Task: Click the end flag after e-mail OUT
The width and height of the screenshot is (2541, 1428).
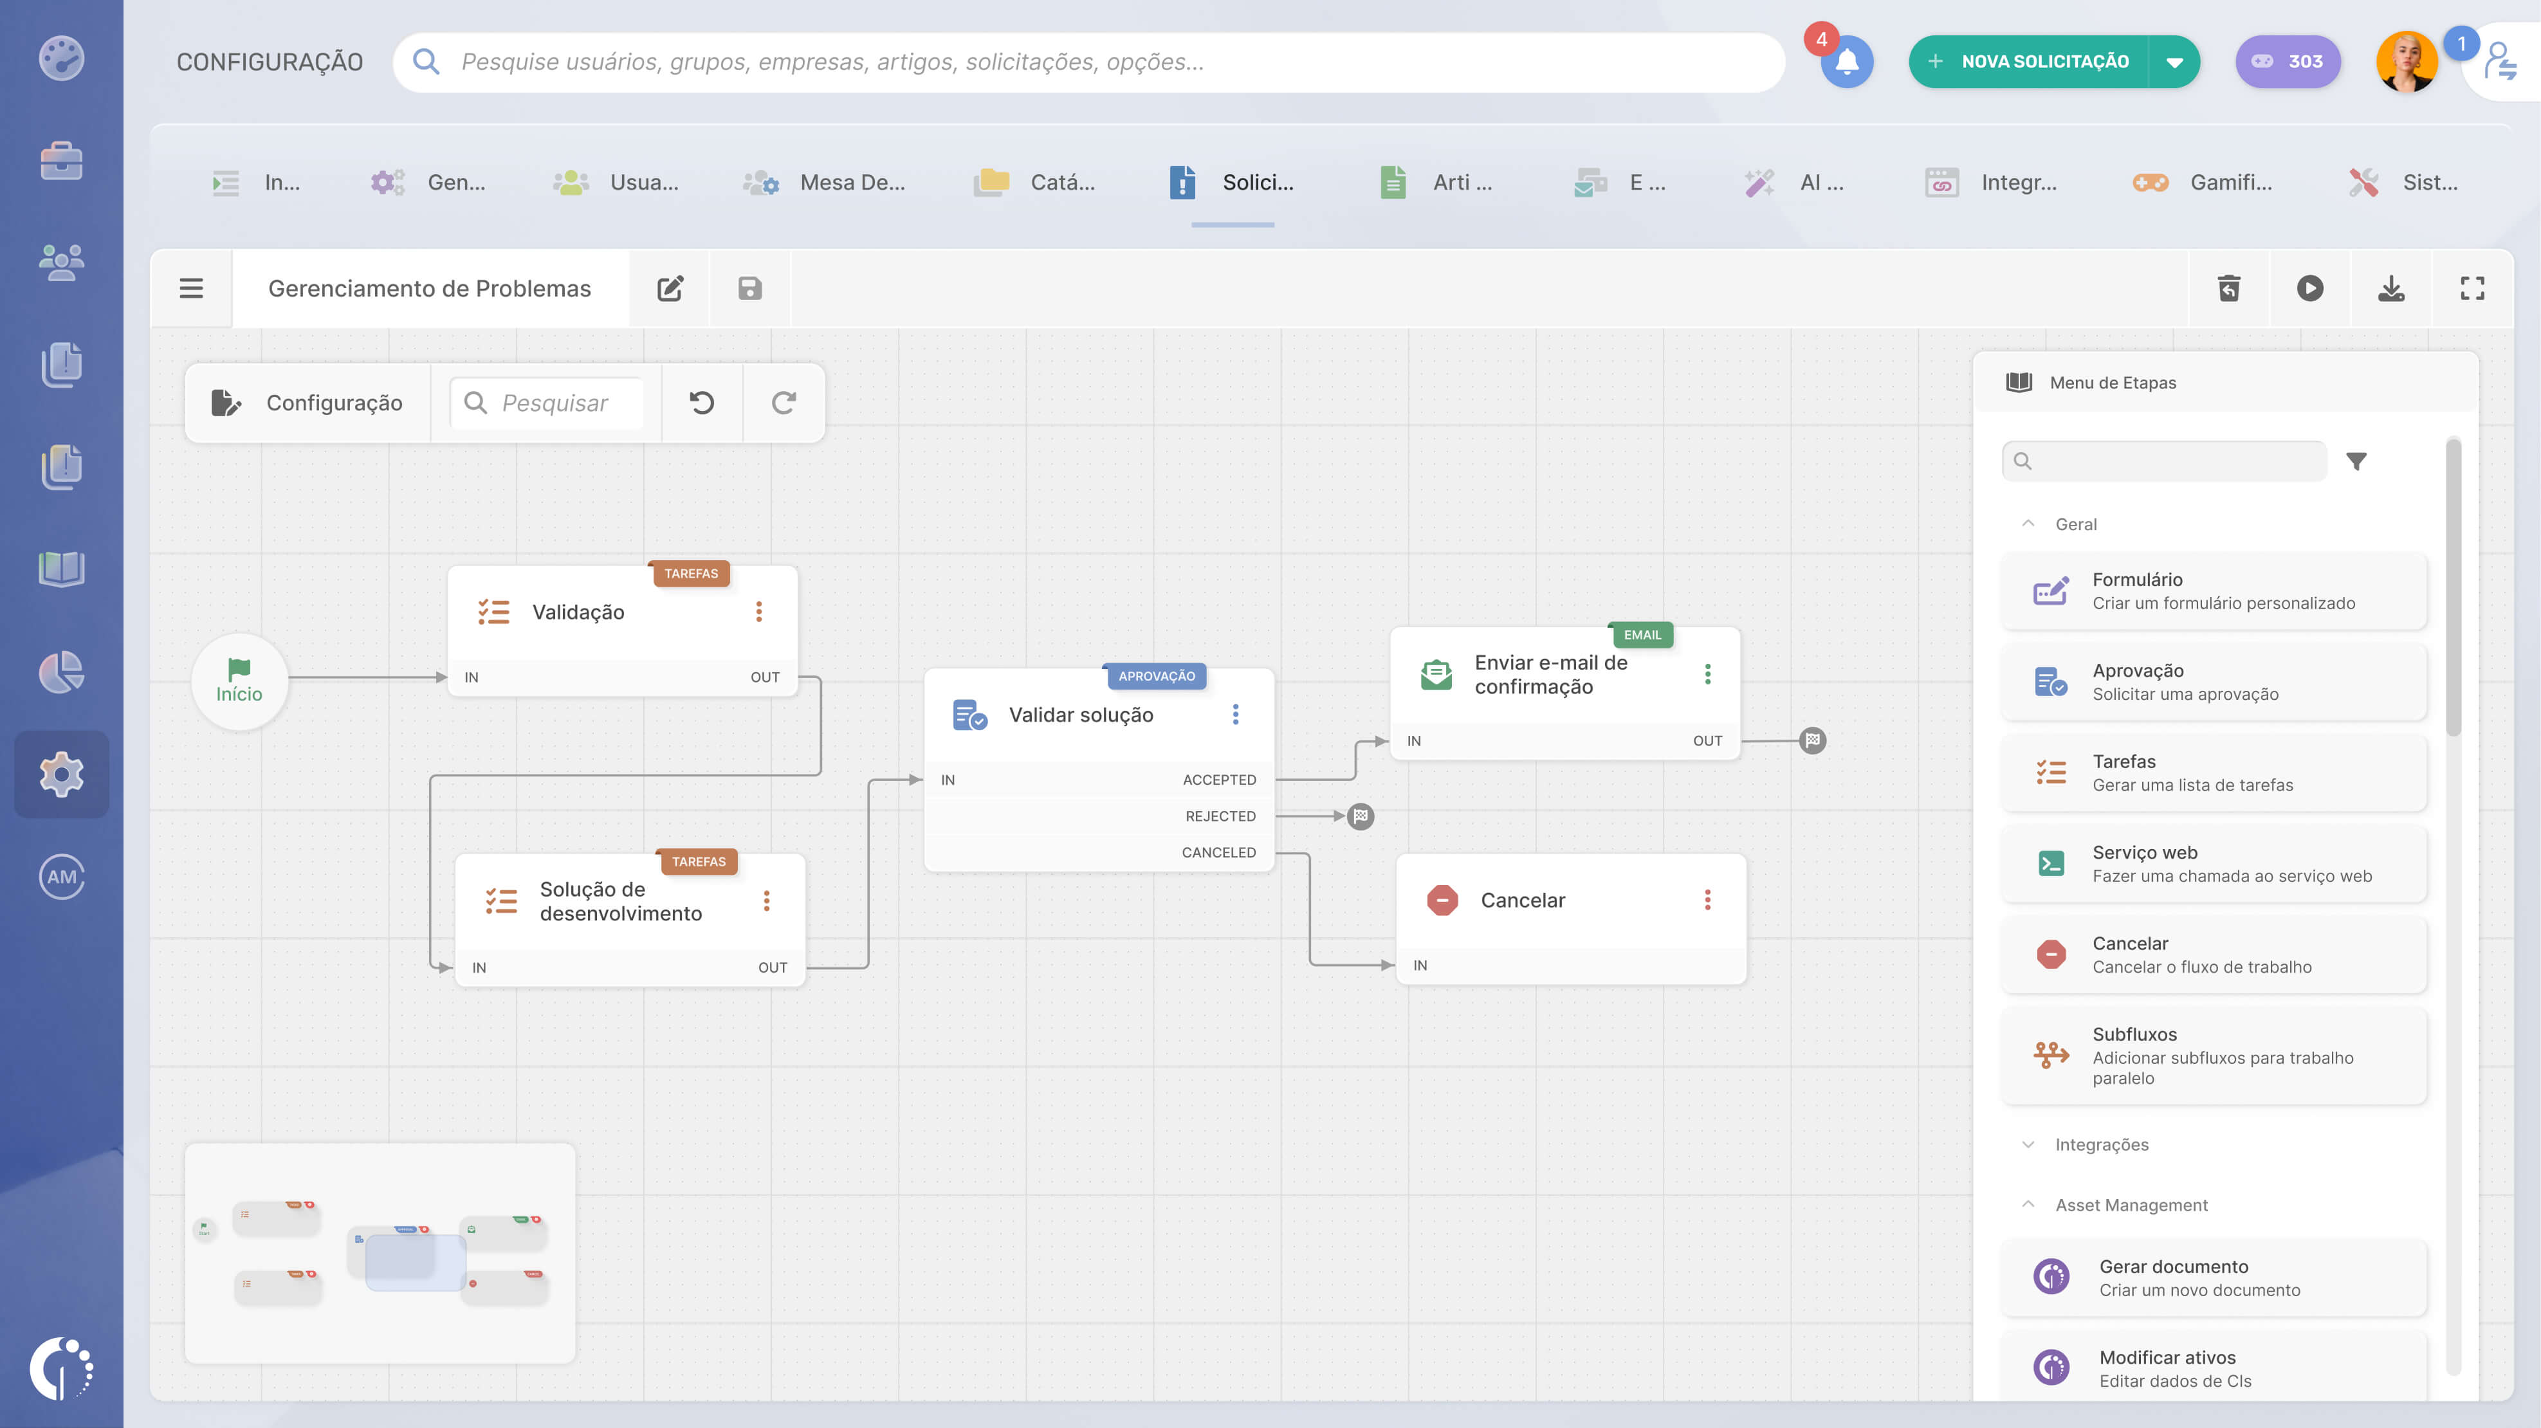Action: (1812, 740)
